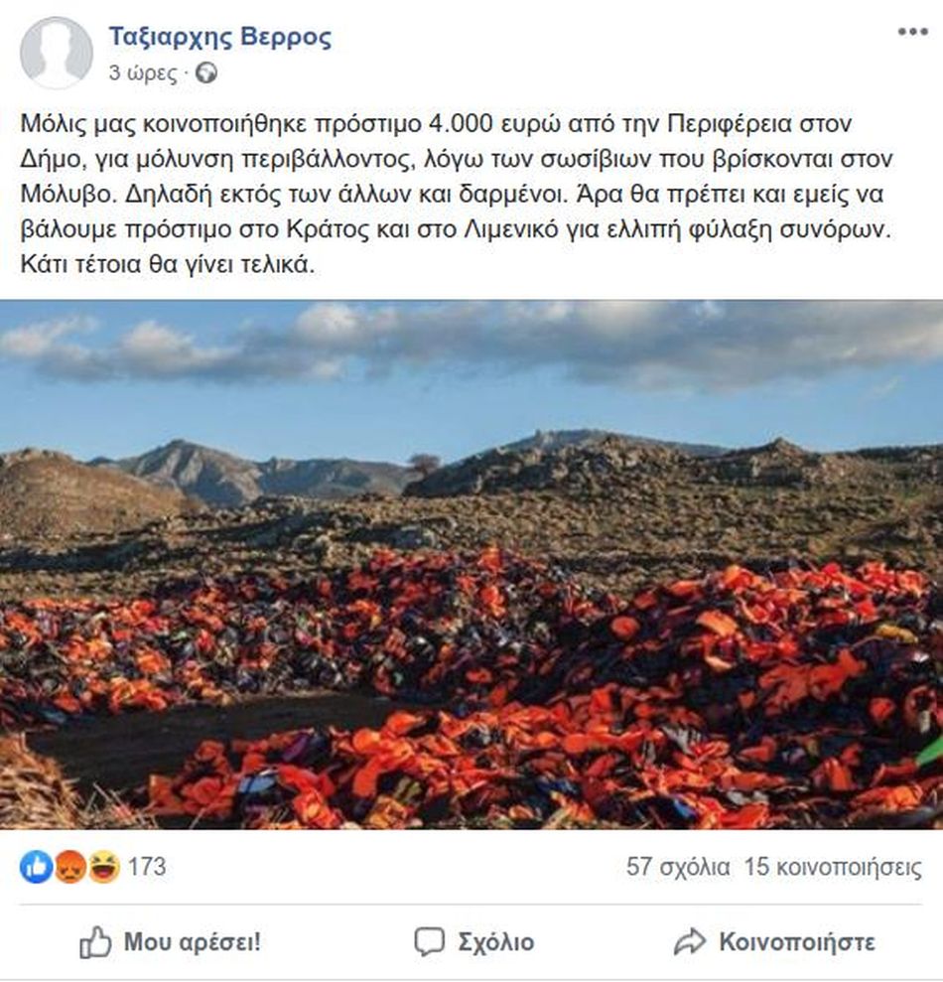Click the speech bubble comment icon
The width and height of the screenshot is (943, 982).
pos(430,942)
